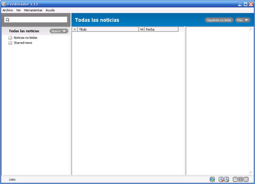
Task: Open the Archivo menu
Action: [8, 10]
